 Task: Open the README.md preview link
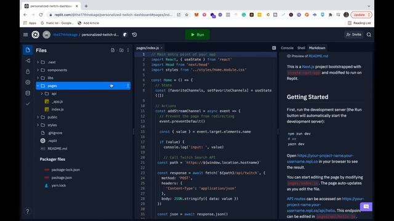318,56
